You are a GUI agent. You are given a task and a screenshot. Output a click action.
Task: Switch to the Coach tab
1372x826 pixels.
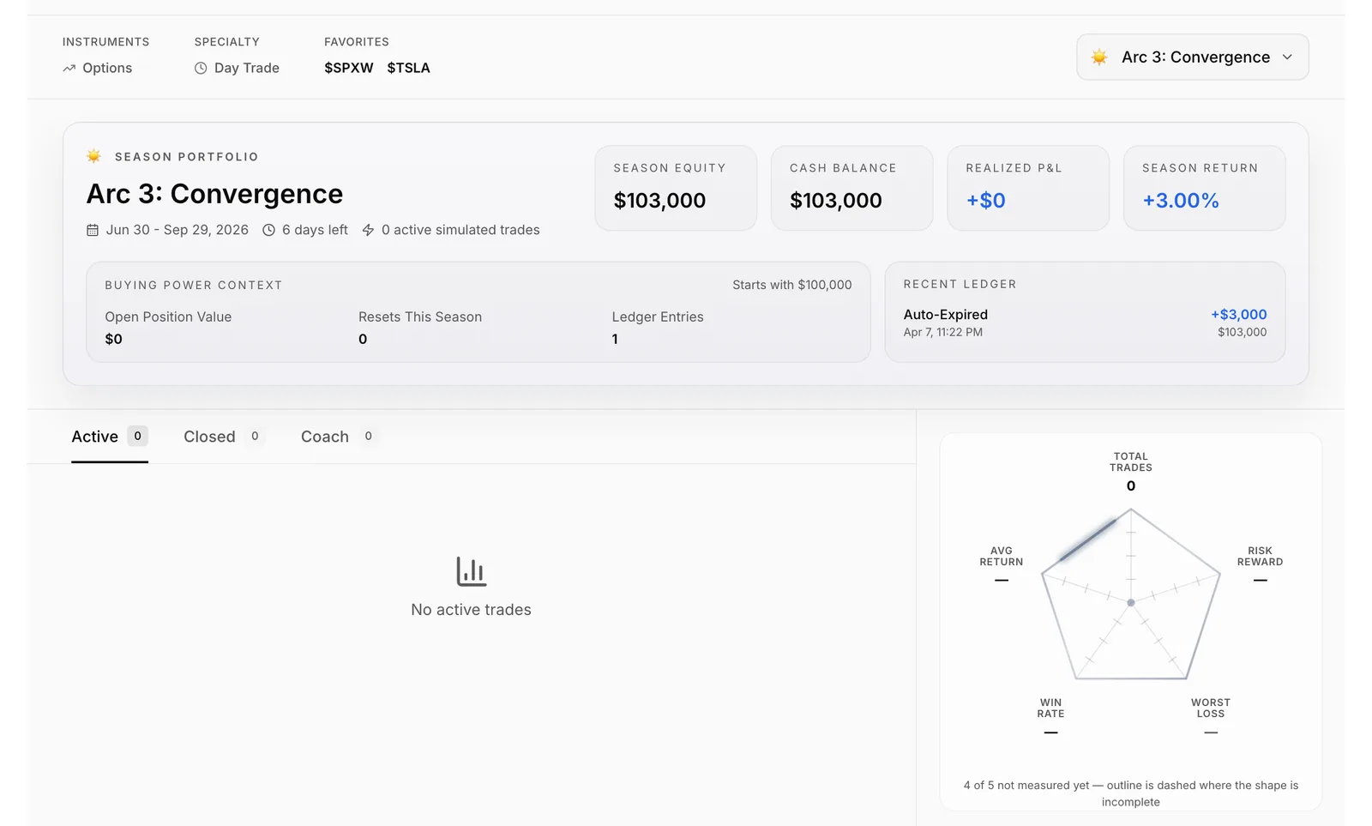point(338,437)
